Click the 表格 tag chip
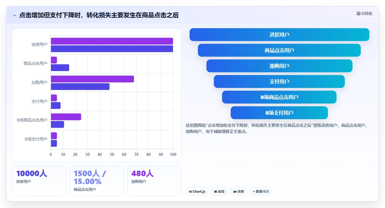Image resolution: width=385 pixels, height=208 pixels. (219, 191)
